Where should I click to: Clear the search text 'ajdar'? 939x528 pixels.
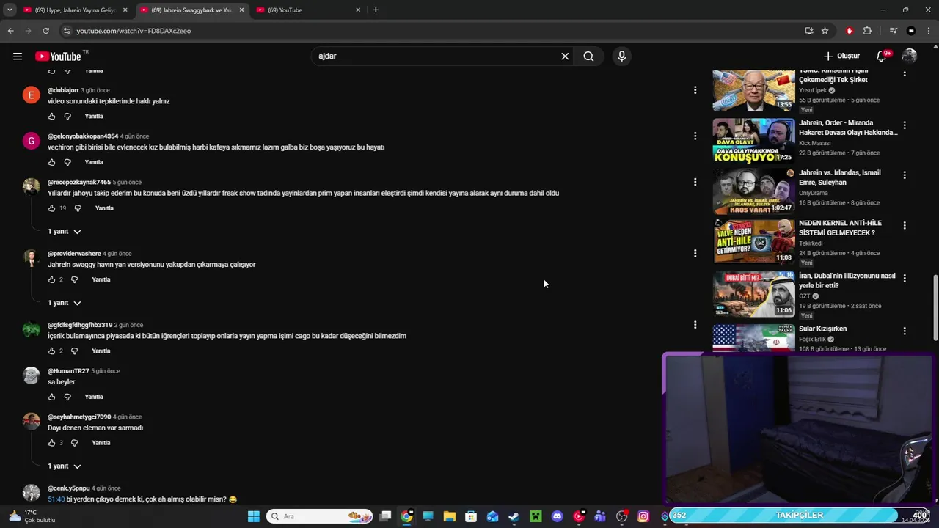(x=565, y=56)
